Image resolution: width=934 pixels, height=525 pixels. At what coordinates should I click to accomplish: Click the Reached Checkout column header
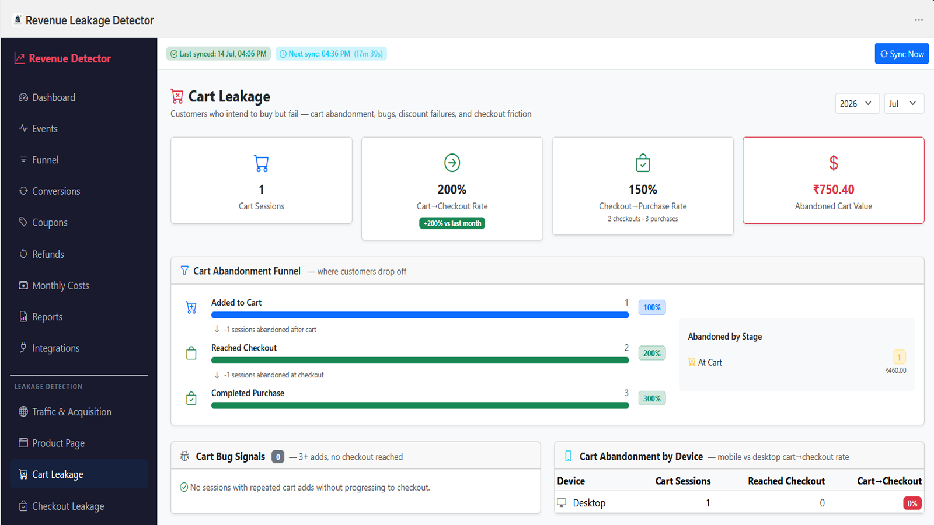click(x=786, y=481)
